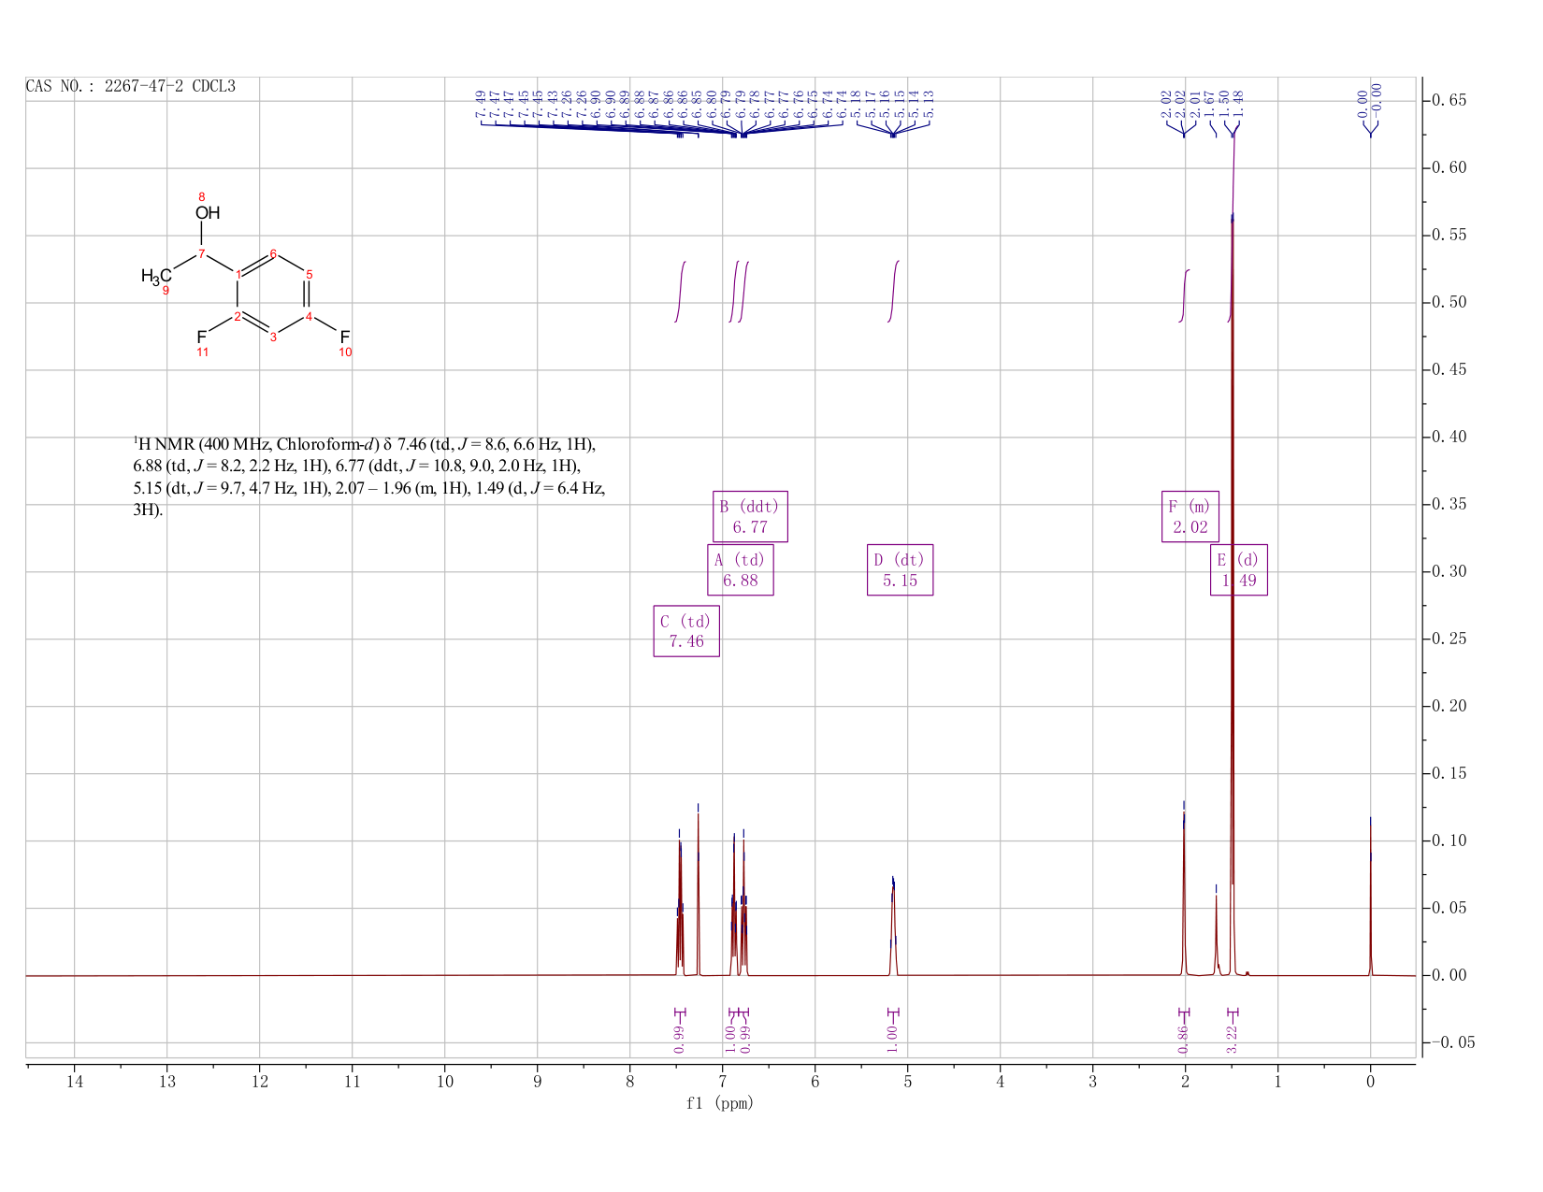Click the H3C methyl group label

[x=156, y=276]
